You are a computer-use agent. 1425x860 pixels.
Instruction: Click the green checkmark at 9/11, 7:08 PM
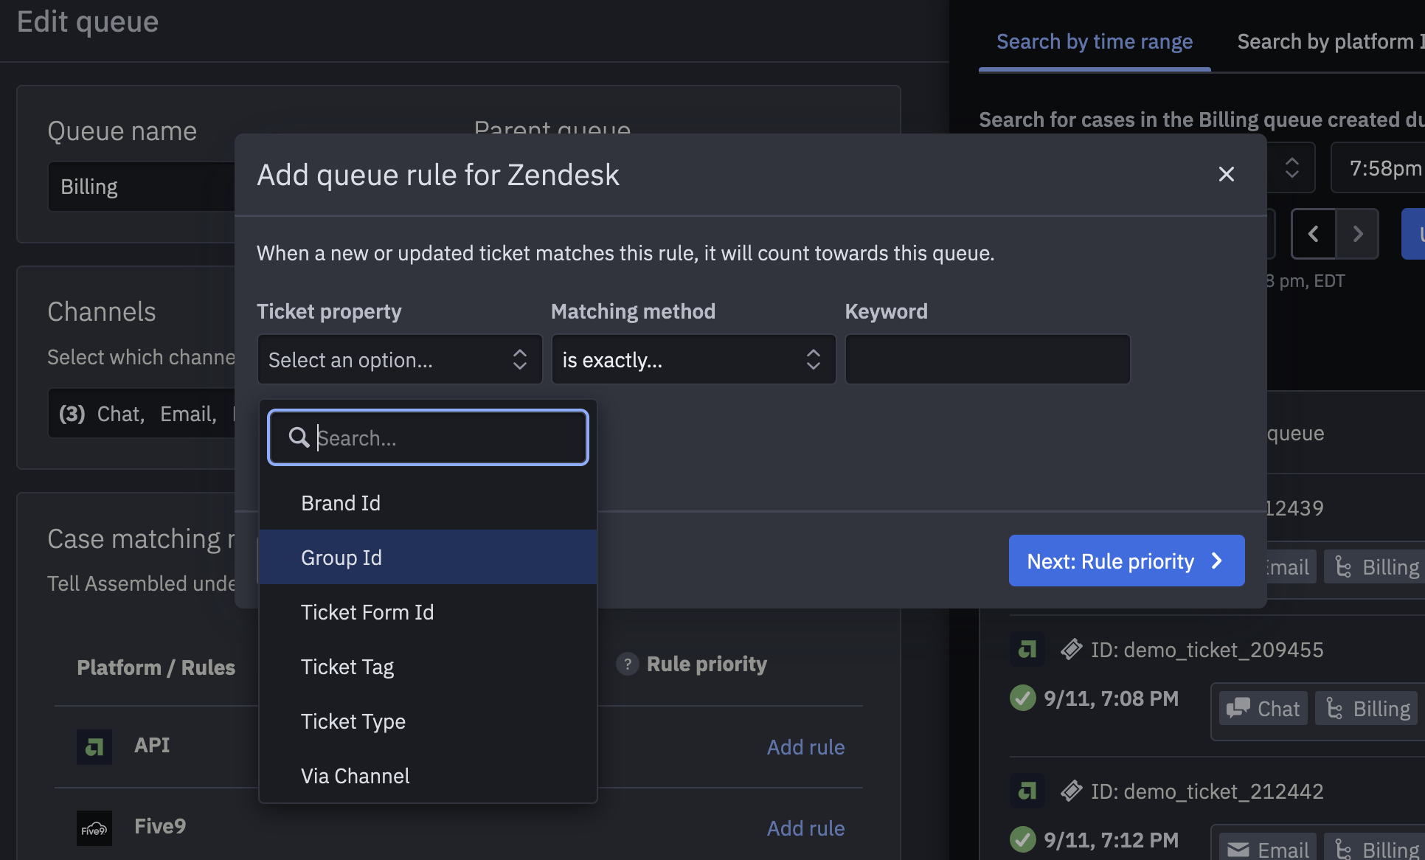point(1022,698)
